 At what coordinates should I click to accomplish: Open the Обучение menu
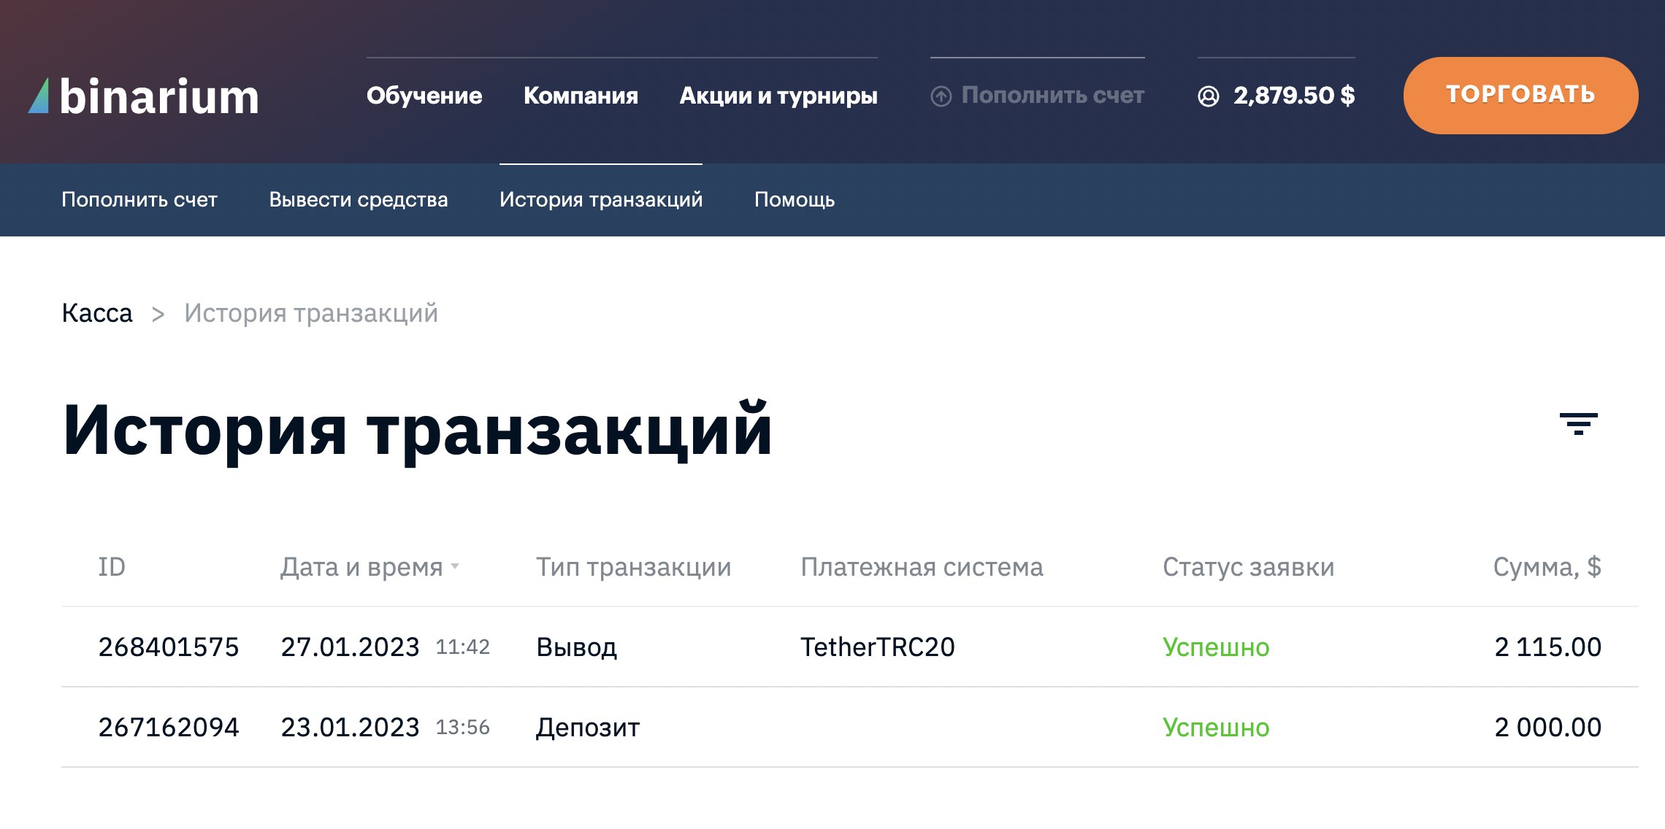point(424,96)
